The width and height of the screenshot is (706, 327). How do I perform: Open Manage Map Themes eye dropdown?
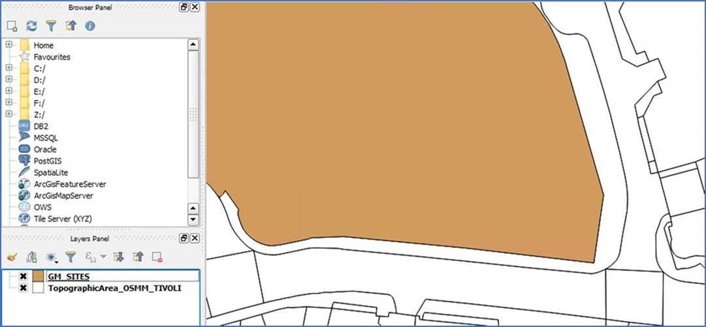point(53,257)
